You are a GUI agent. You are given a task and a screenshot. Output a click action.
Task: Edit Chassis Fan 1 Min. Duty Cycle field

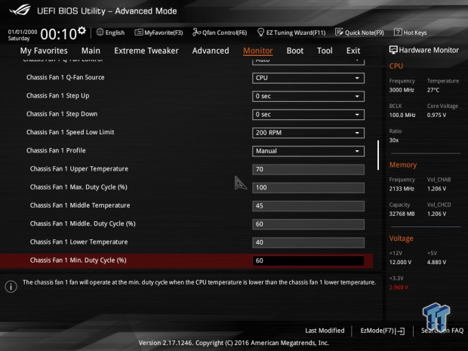tap(308, 260)
